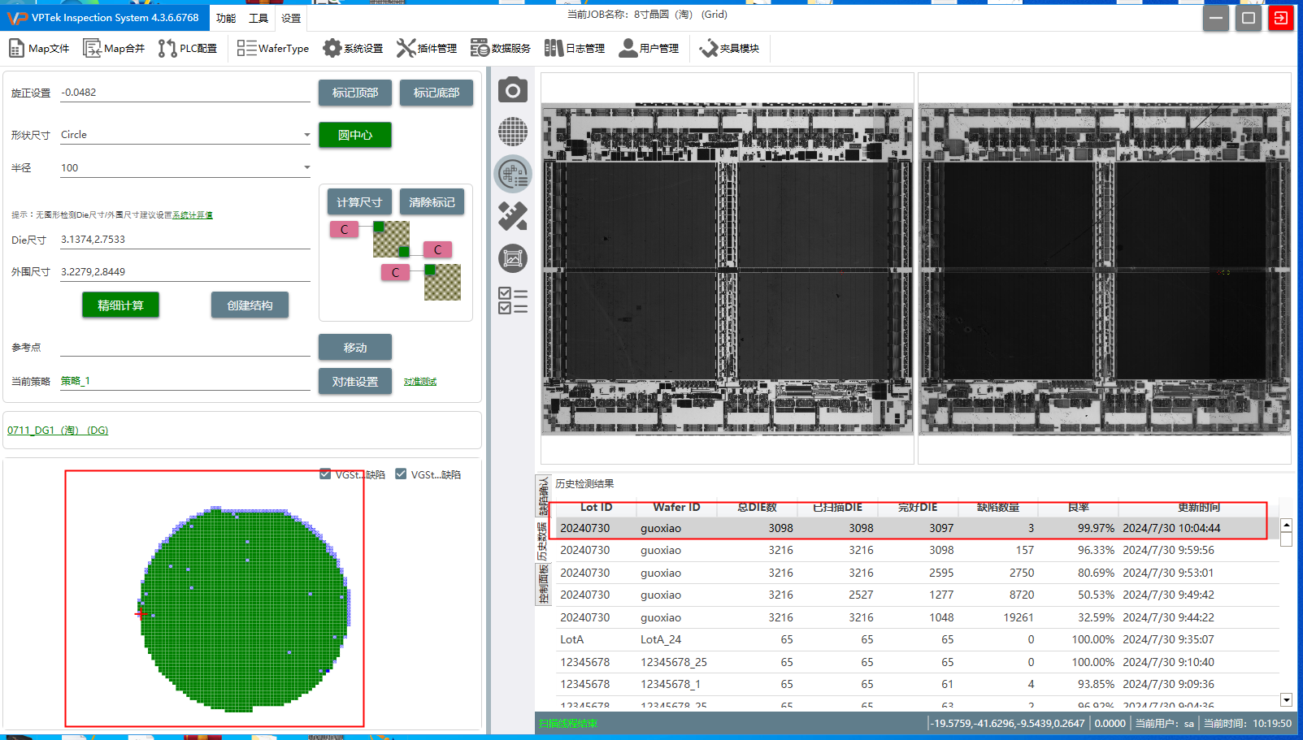Click the red exit button
Image resolution: width=1303 pixels, height=740 pixels.
pos(1281,18)
